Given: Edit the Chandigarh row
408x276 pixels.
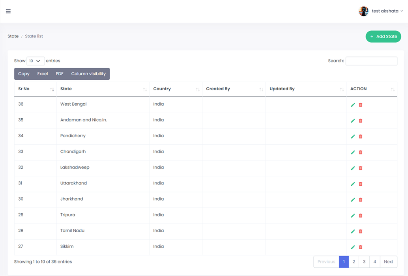Looking at the screenshot, I should tap(353, 152).
